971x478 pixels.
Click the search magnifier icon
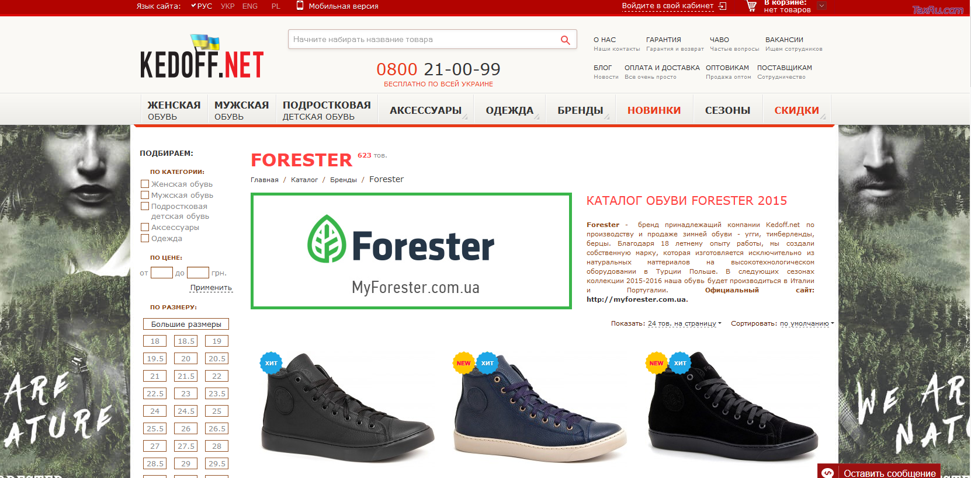[x=565, y=40]
